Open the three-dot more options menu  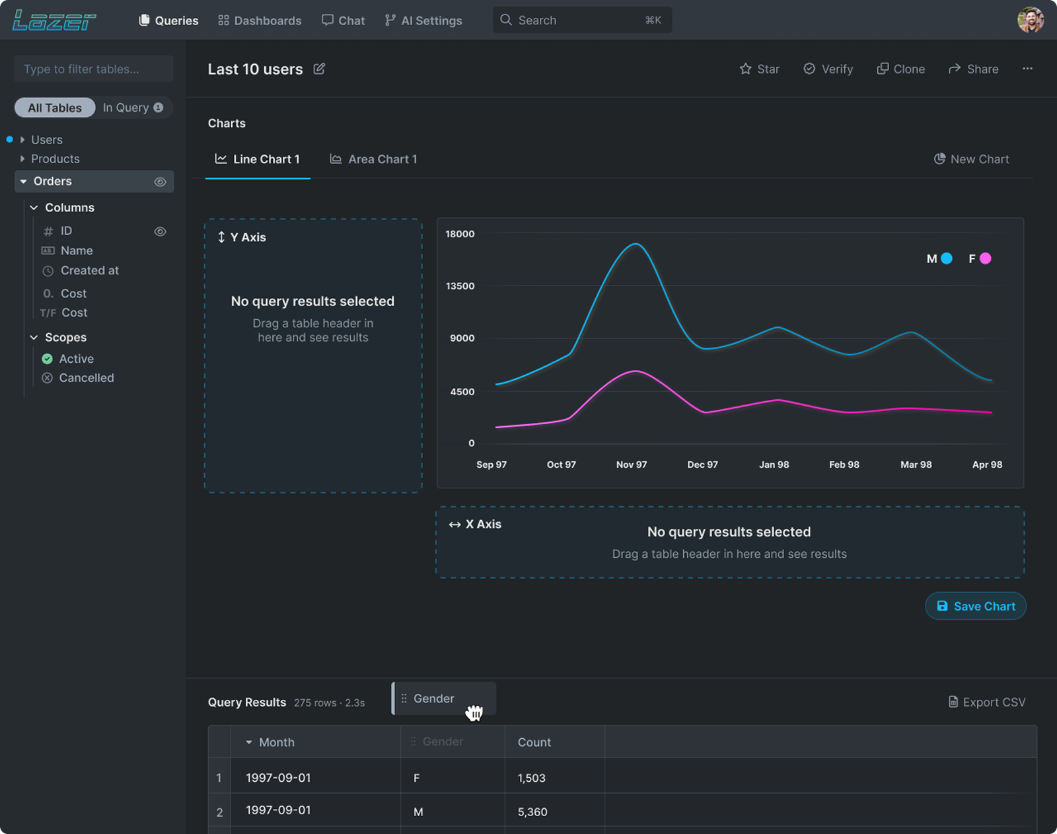click(x=1027, y=69)
